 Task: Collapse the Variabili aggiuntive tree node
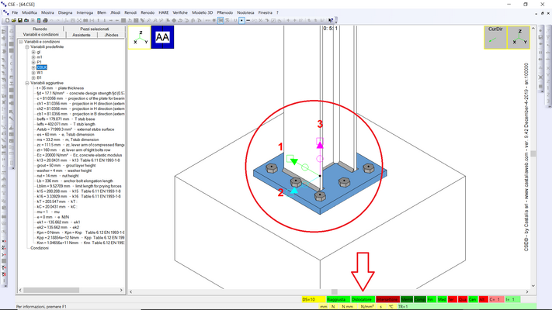pyautogui.click(x=27, y=83)
